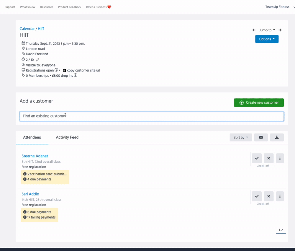The image size is (295, 251).
Task: Open three-dot menu for Stearne Adanet
Action: click(280, 158)
